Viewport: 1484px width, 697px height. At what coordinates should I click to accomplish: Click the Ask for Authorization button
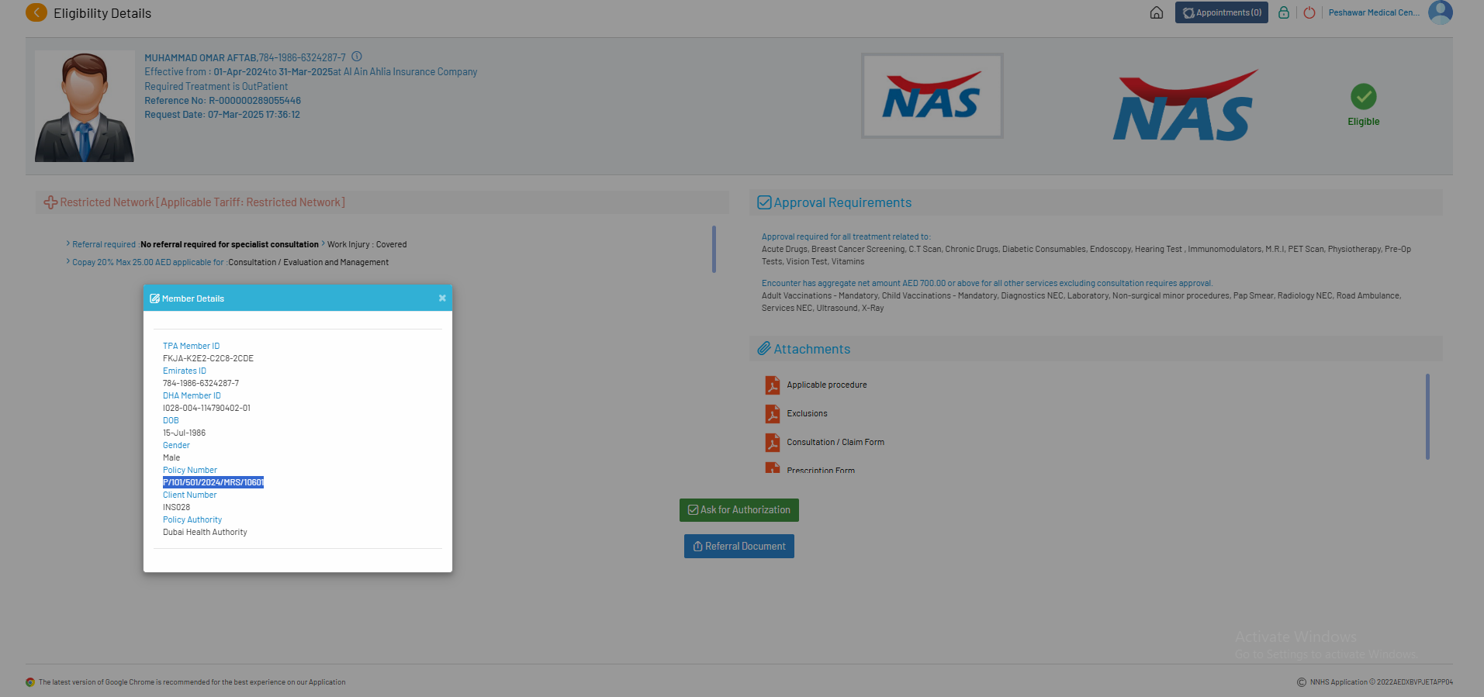click(739, 510)
